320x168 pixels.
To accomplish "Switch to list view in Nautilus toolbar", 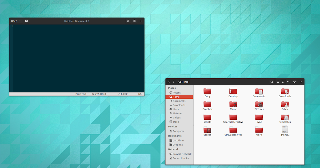I will pyautogui.click(x=278, y=82).
